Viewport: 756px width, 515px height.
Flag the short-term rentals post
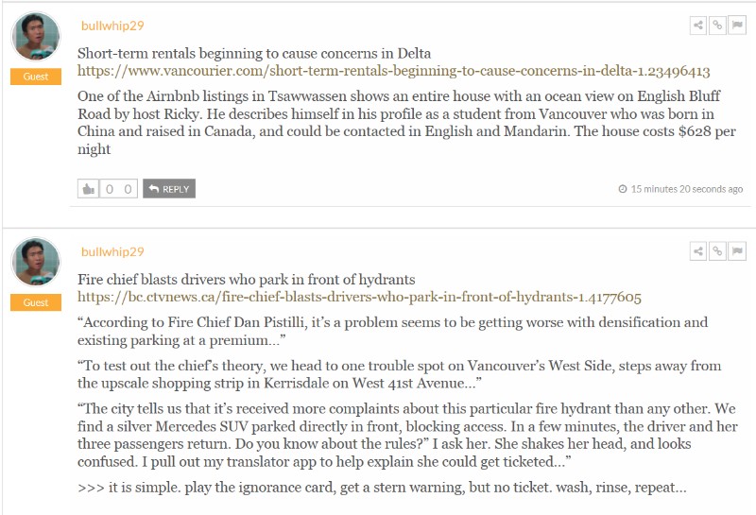click(736, 26)
